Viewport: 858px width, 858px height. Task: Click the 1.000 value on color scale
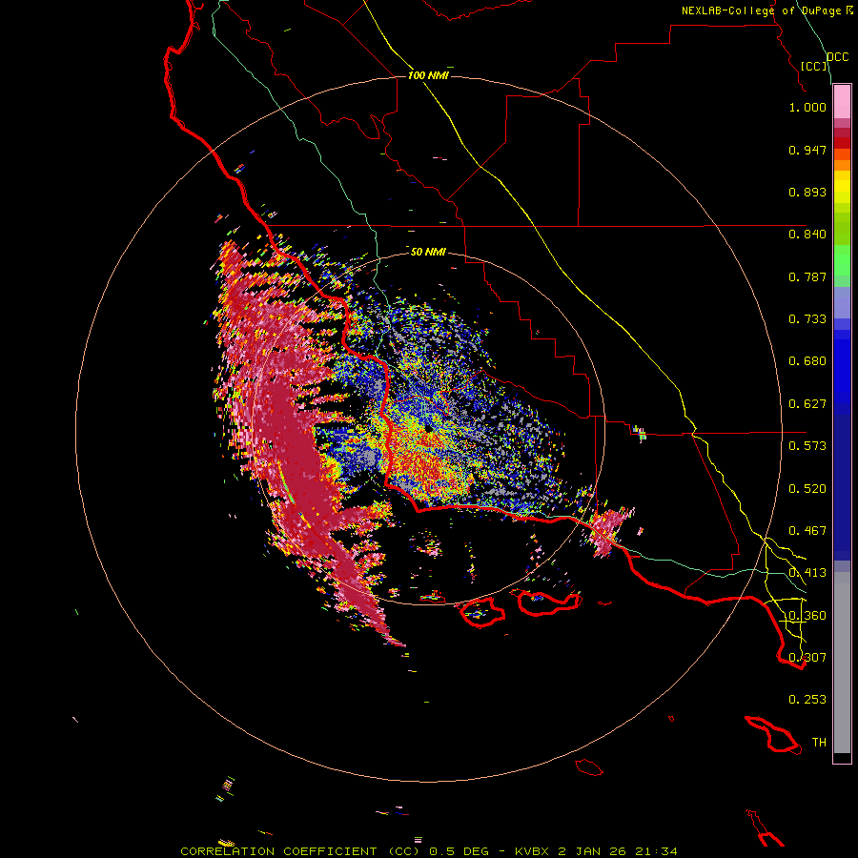pos(807,107)
